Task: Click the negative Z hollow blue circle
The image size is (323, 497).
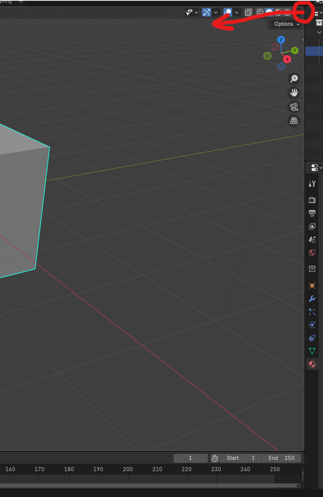Action: point(281,67)
